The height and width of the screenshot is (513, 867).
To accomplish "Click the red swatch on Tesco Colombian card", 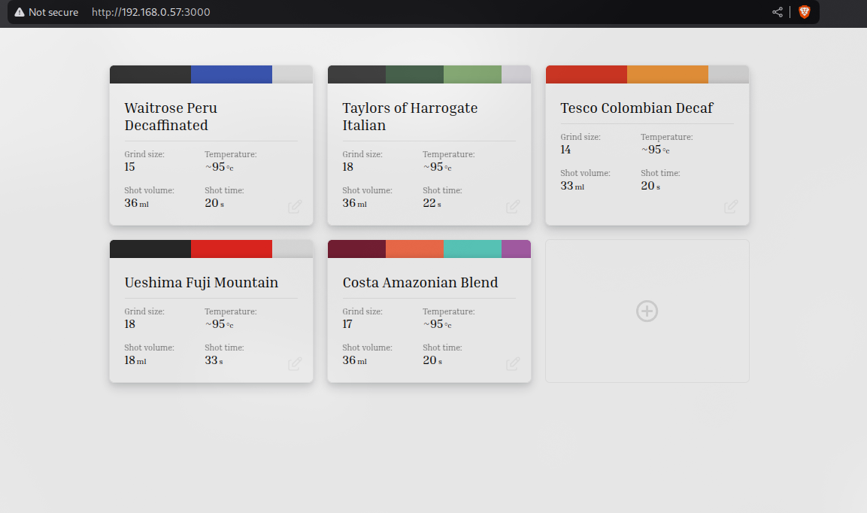I will [x=587, y=74].
